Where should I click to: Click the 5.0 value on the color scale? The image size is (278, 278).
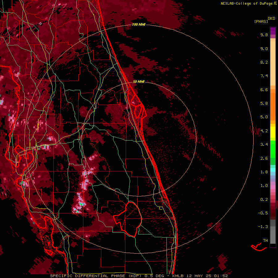click(x=264, y=117)
